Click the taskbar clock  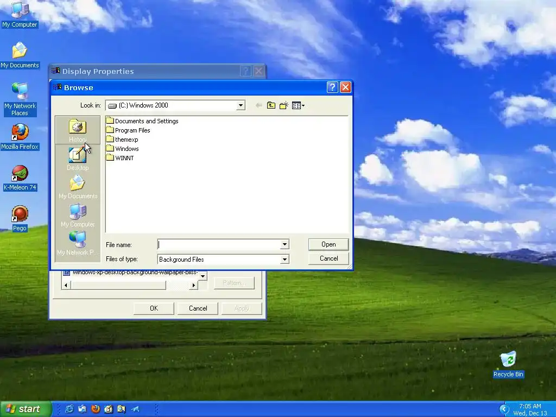pos(530,409)
